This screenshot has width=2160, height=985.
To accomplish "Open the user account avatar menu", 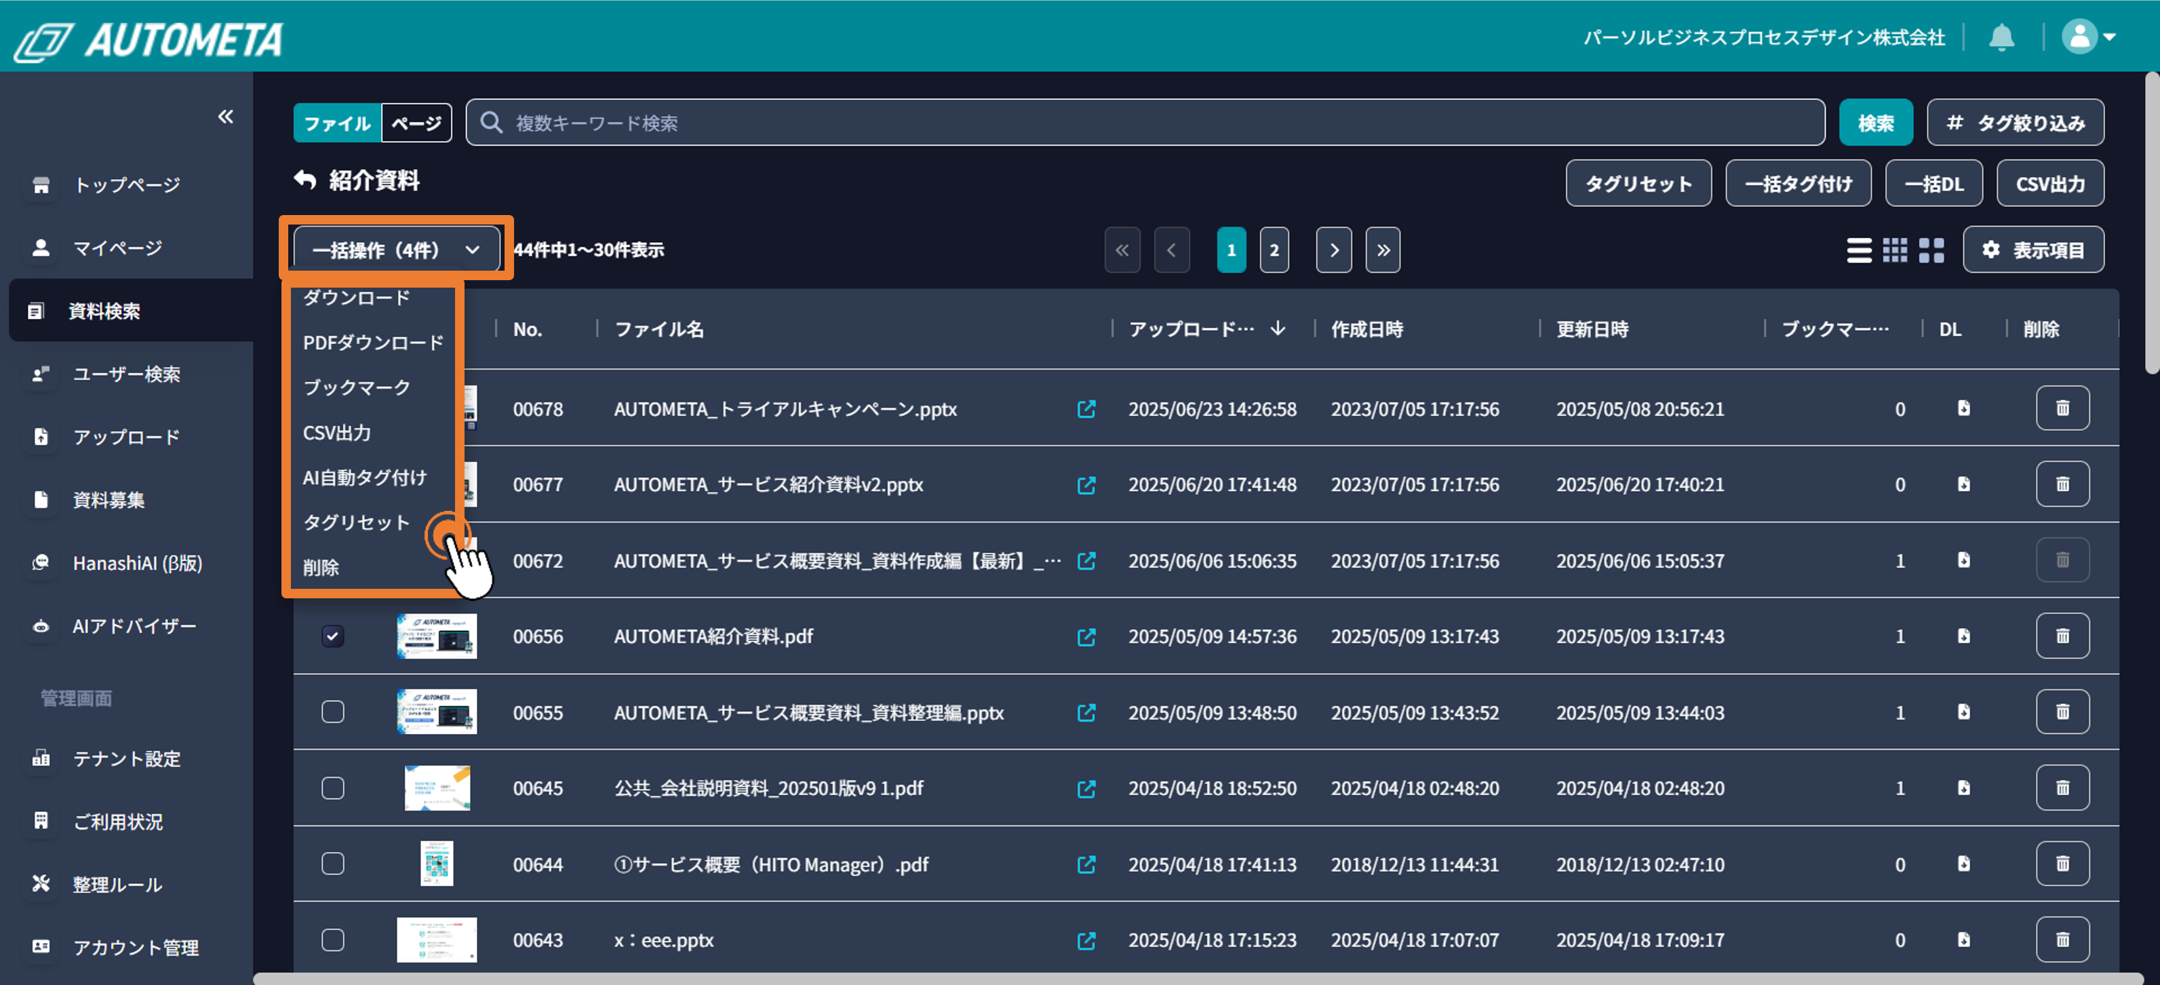I will click(x=2089, y=37).
